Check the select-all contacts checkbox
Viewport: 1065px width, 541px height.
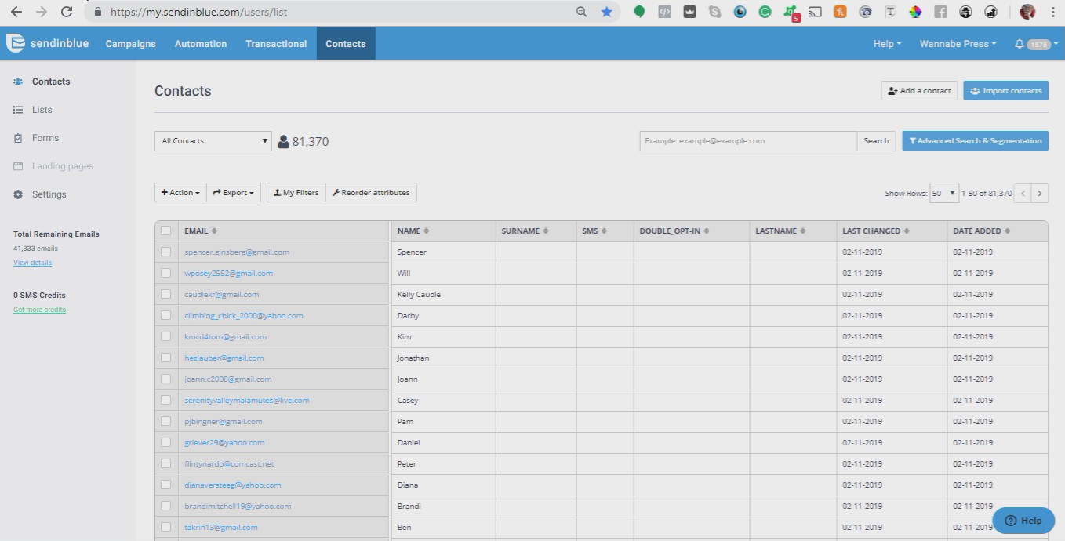[x=166, y=231]
